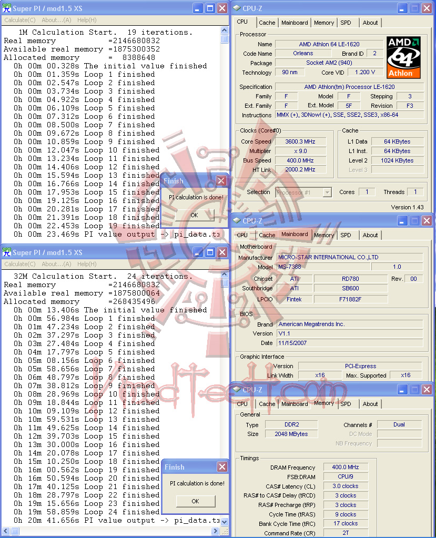Select CPU tab in the CPU-Z Mainboard window
Viewport: 436px width, 538px height.
coord(242,235)
